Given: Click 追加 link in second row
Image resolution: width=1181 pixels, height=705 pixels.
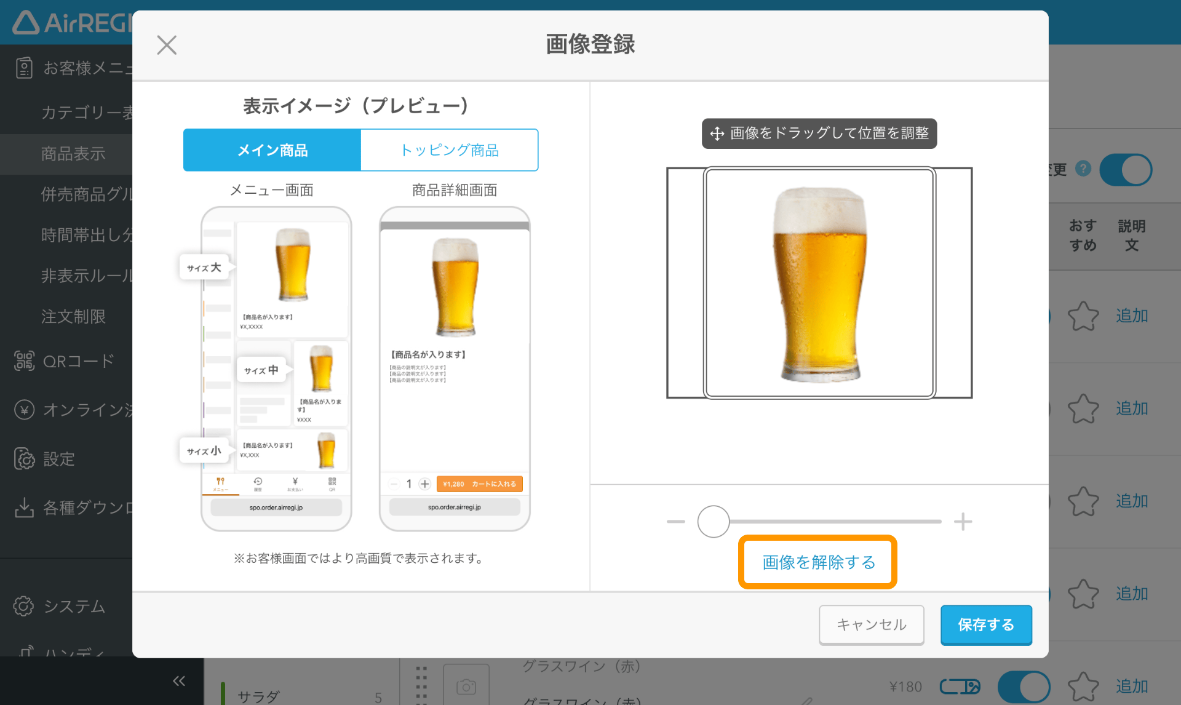Looking at the screenshot, I should 1132,408.
